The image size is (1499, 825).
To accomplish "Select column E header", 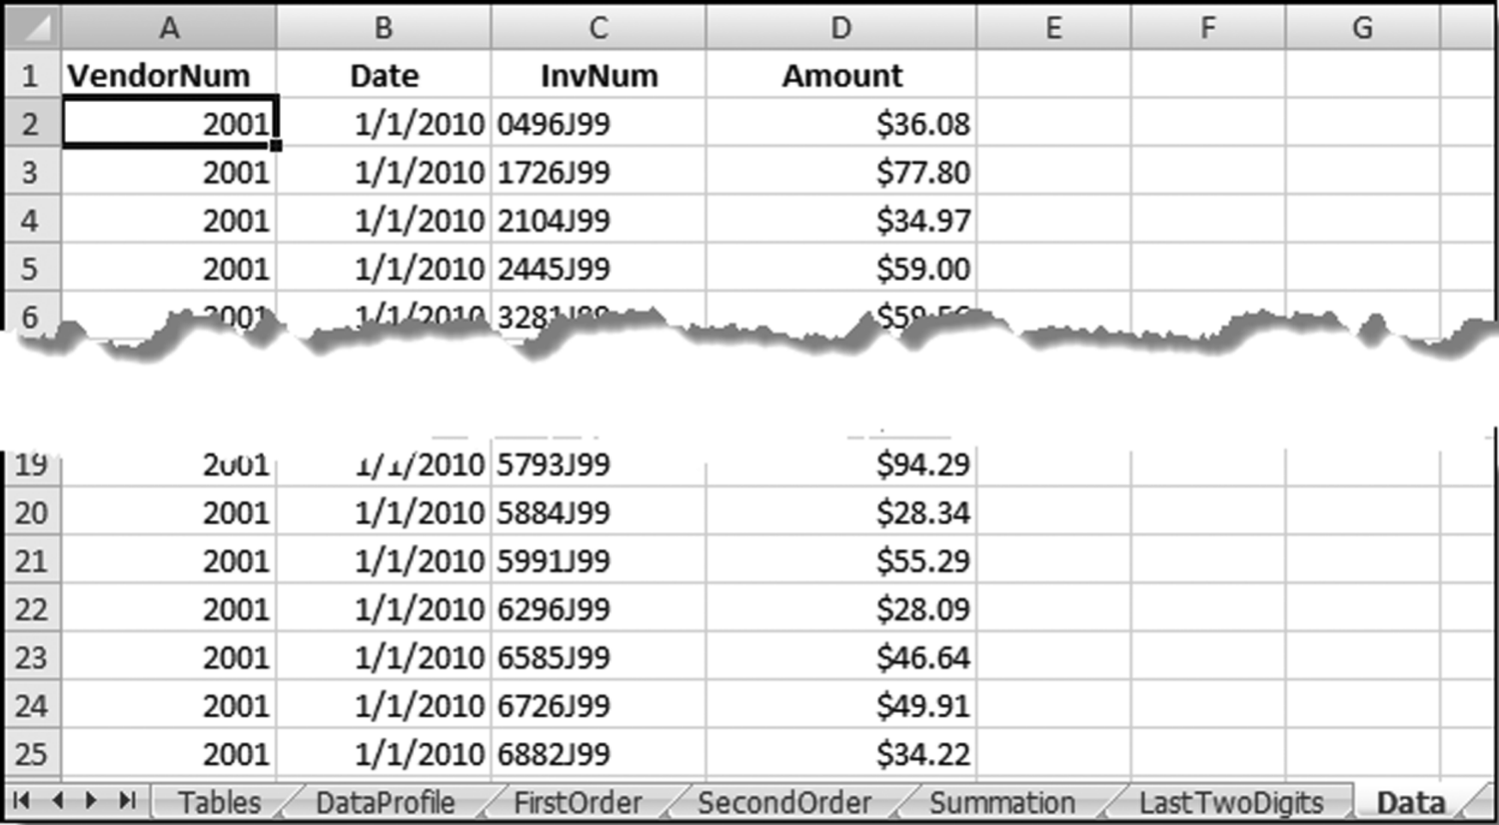I will pos(1054,27).
